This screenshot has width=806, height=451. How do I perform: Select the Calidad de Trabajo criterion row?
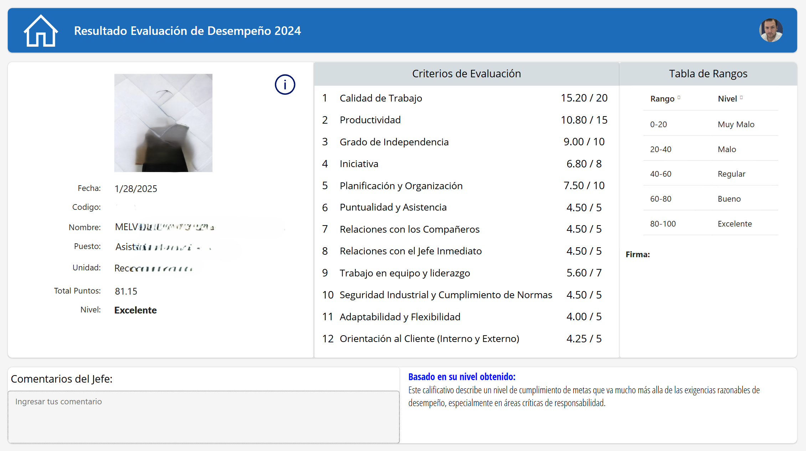click(x=380, y=98)
